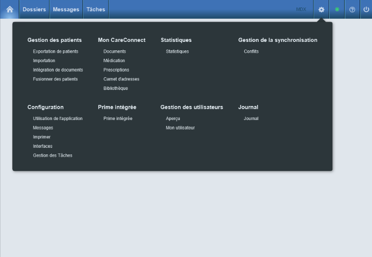The height and width of the screenshot is (257, 372).
Task: Check the green connection status indicator
Action: coord(337,9)
